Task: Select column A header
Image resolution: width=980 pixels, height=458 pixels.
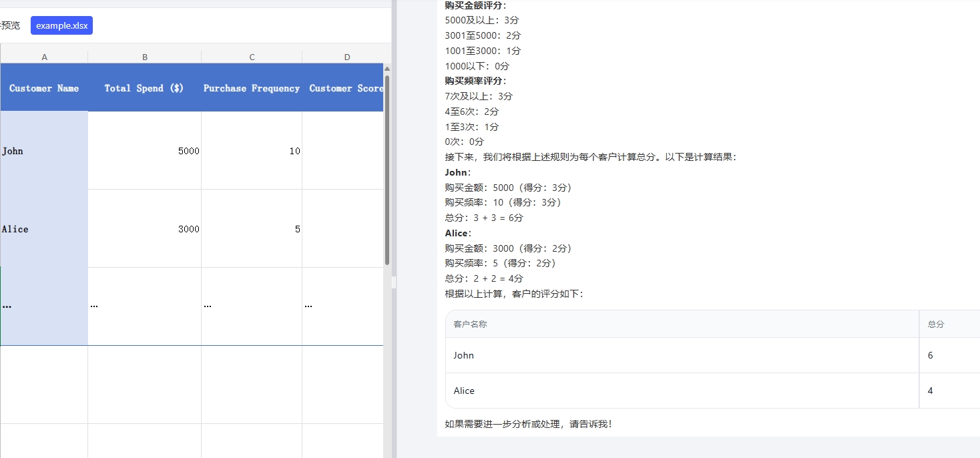Action: 44,57
